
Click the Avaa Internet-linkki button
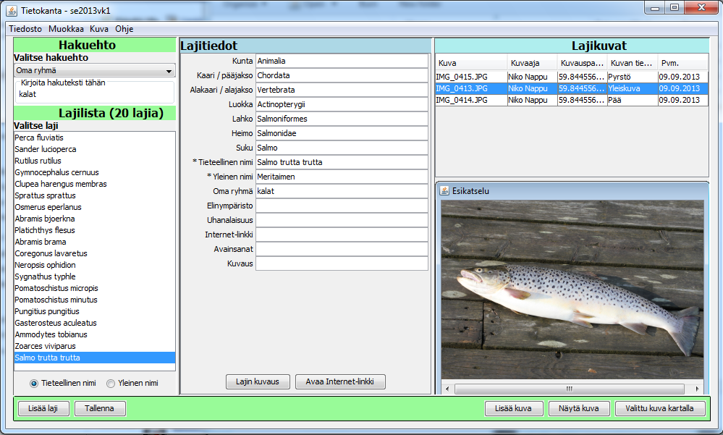tap(340, 381)
